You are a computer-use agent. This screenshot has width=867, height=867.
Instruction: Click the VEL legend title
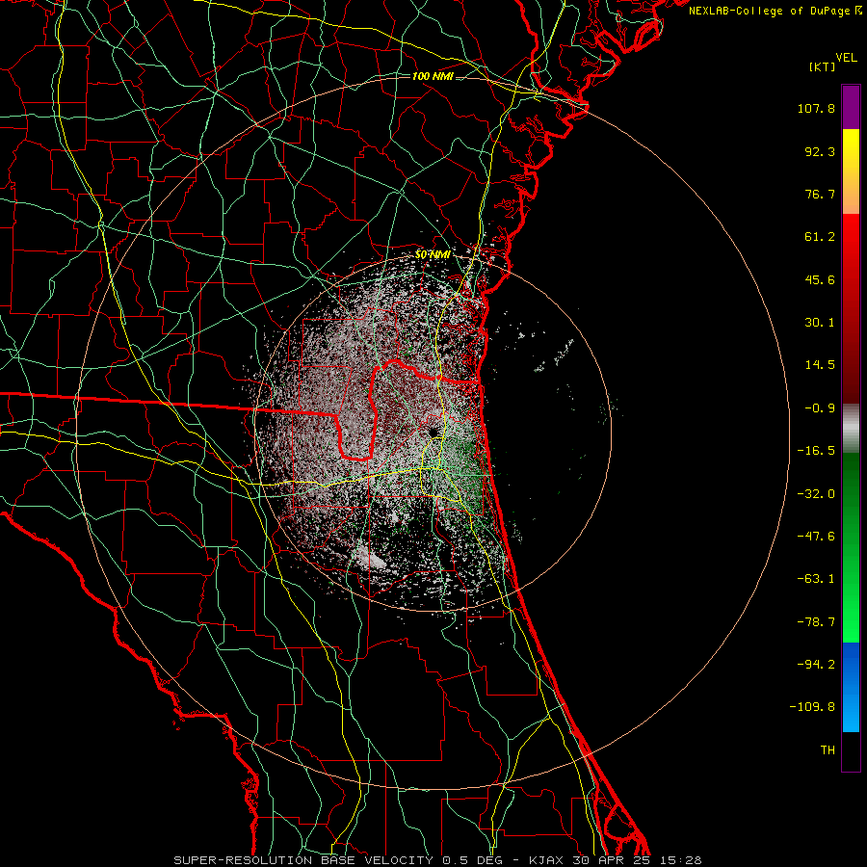(x=847, y=58)
